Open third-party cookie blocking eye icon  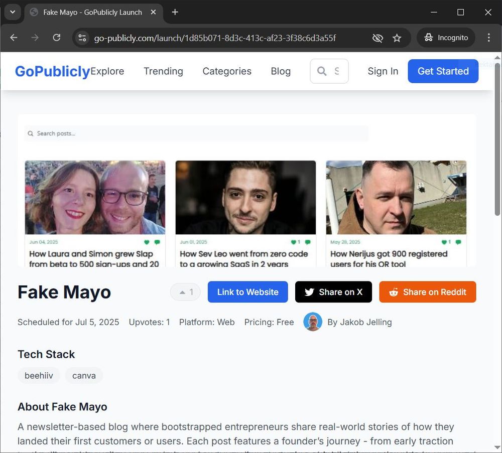[378, 38]
